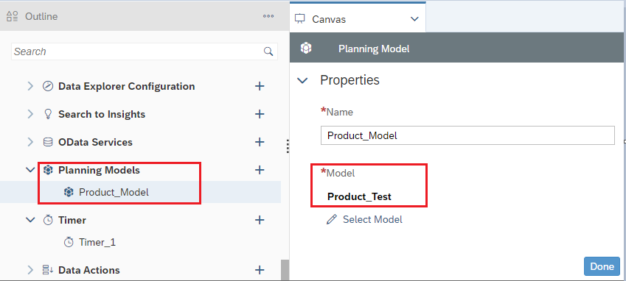Click the pencil icon beside Select Model

click(x=331, y=219)
